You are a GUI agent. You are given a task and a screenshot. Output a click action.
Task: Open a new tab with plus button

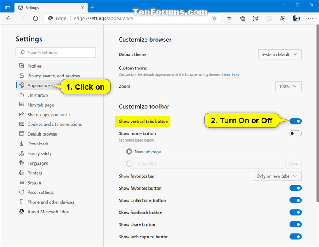pos(92,7)
